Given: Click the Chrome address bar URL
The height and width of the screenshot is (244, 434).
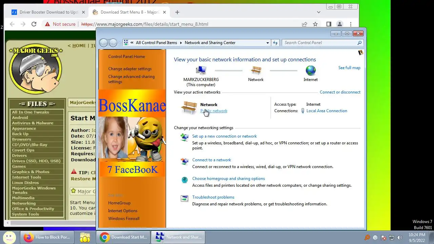Looking at the screenshot, I should coord(145,24).
